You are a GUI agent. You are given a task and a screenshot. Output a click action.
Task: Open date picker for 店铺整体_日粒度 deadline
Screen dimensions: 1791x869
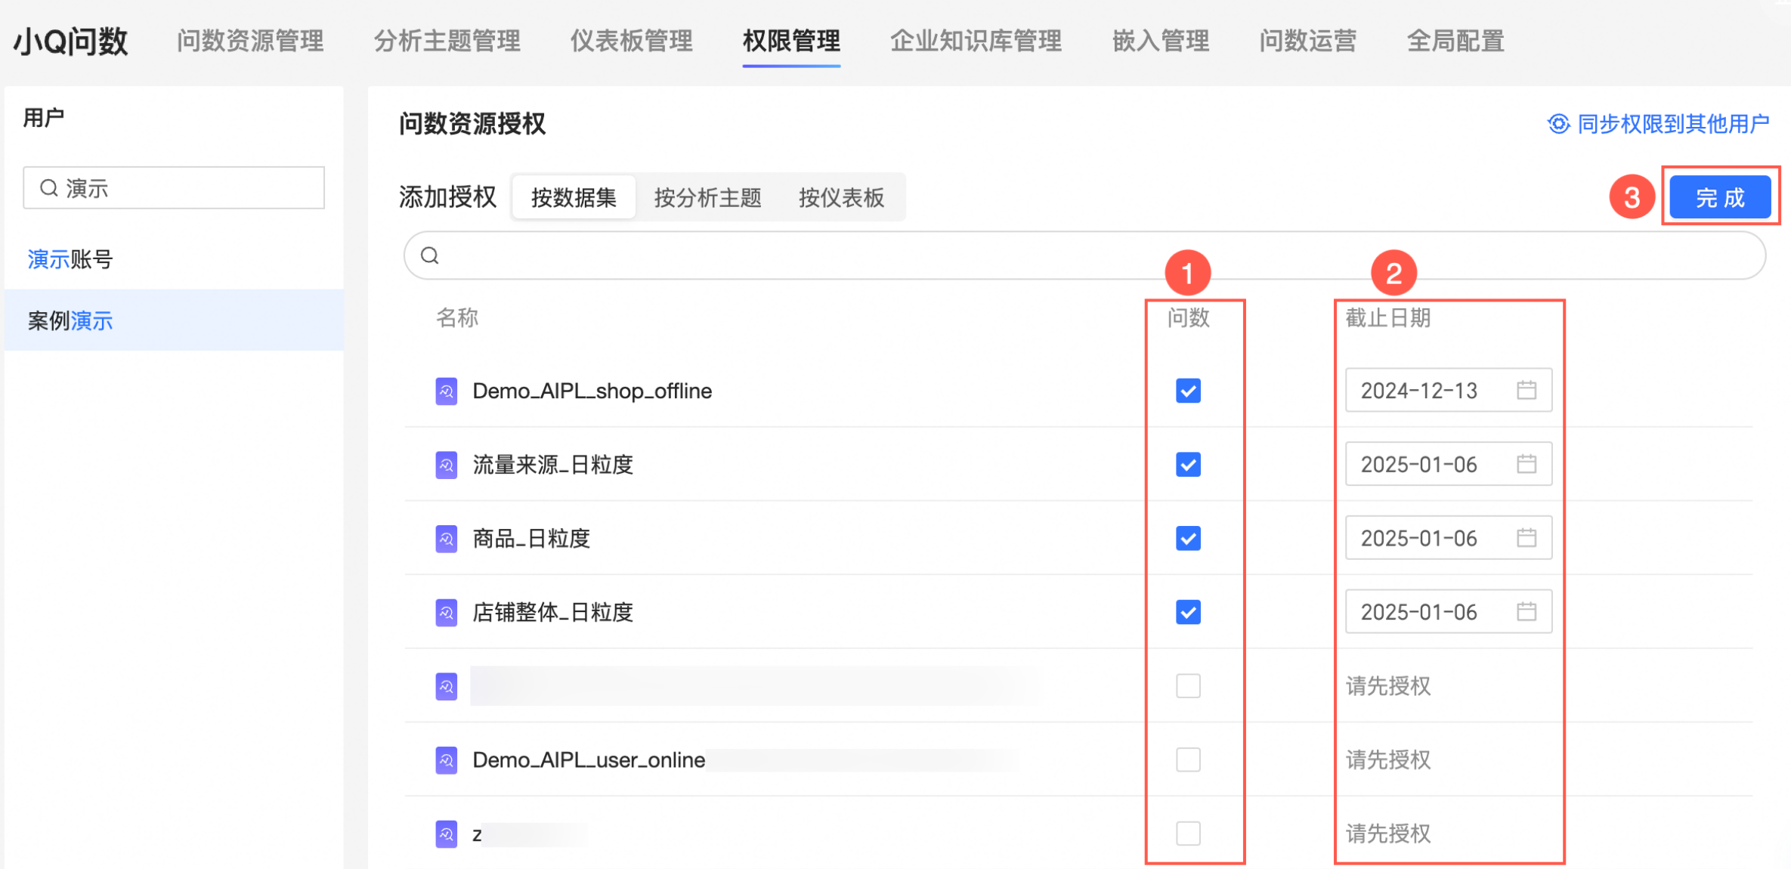tap(1419, 612)
